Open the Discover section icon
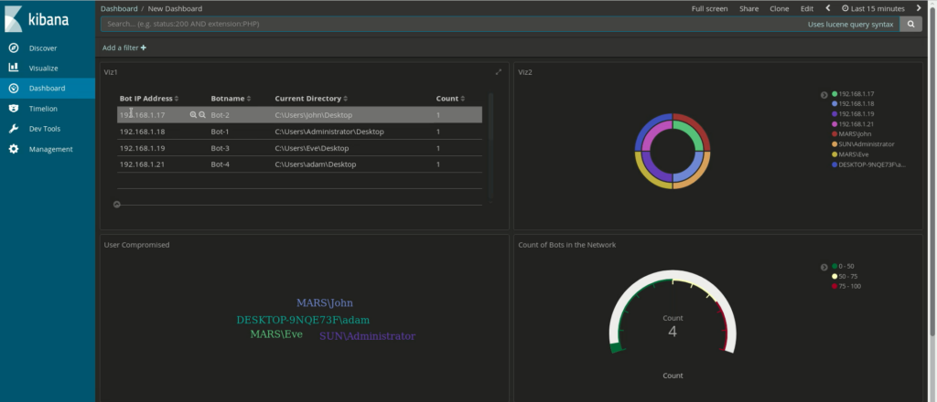 click(x=13, y=48)
